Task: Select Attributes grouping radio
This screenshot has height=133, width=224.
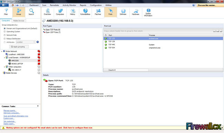Action: [5, 42]
